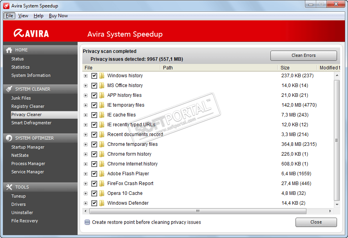
Task: Open Startup Manager
Action: (x=28, y=147)
